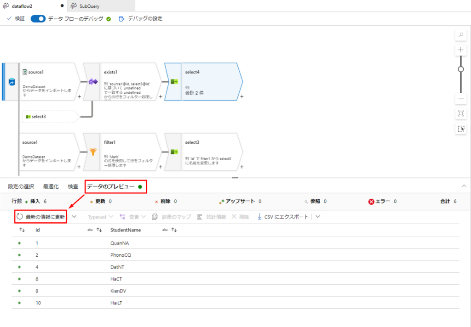The width and height of the screenshot is (471, 327).
Task: Click 統計情報 statistics button
Action: 212,217
